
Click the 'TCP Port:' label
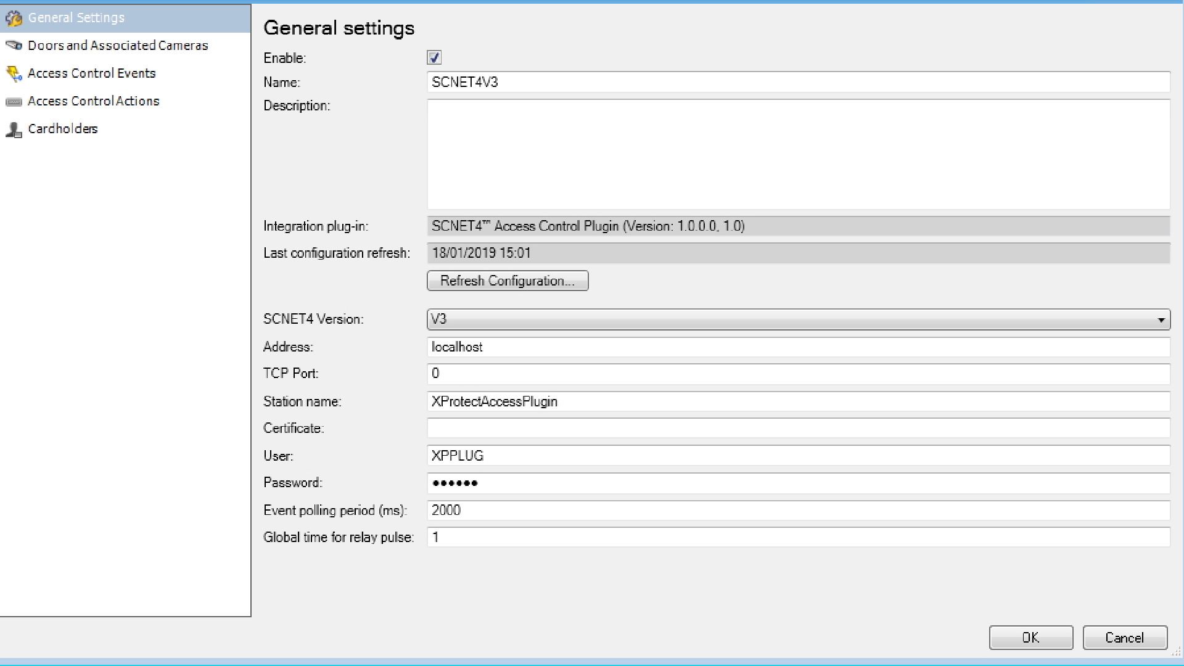[x=291, y=374]
